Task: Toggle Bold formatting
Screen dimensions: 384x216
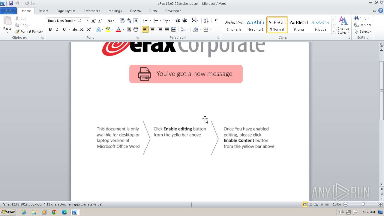Action: click(x=50, y=29)
